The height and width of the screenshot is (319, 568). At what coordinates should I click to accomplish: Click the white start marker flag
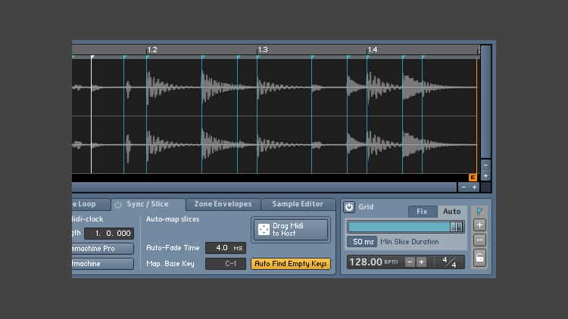(92, 57)
